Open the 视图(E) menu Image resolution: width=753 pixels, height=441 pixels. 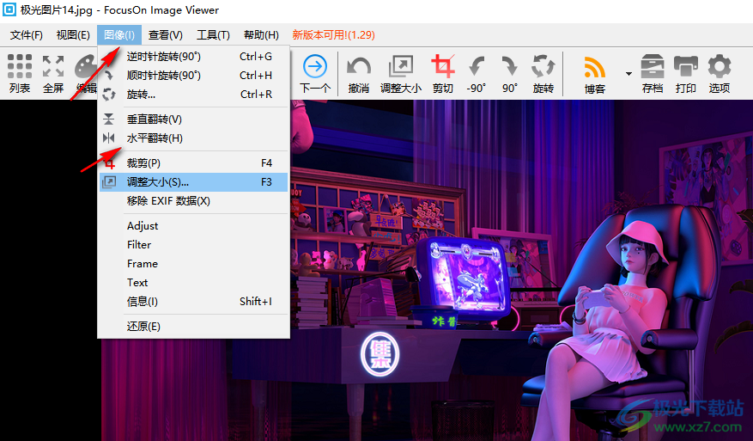click(x=73, y=35)
